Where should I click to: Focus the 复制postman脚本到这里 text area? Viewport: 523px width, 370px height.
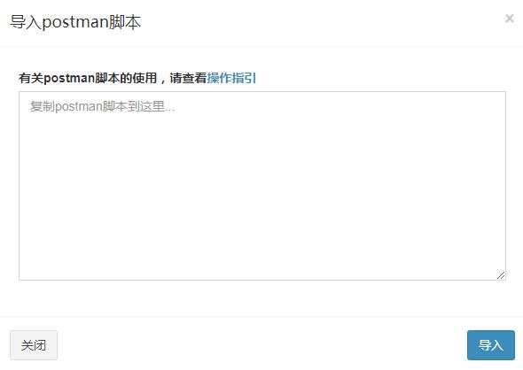click(262, 186)
